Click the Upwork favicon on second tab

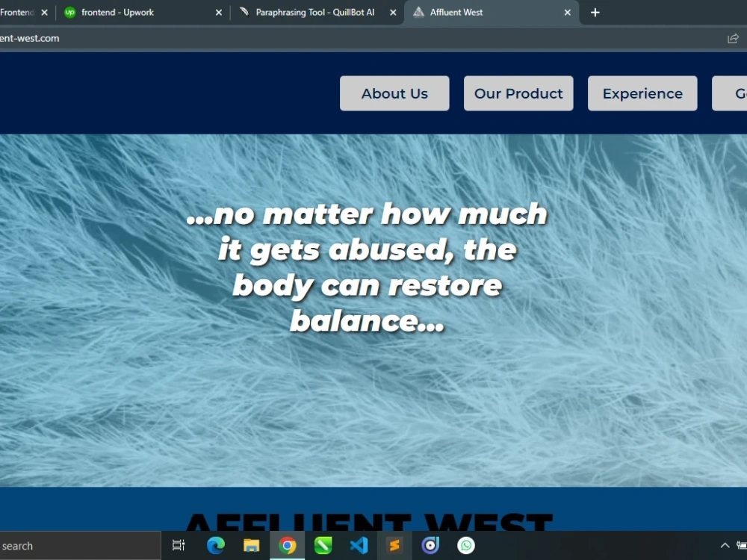70,13
